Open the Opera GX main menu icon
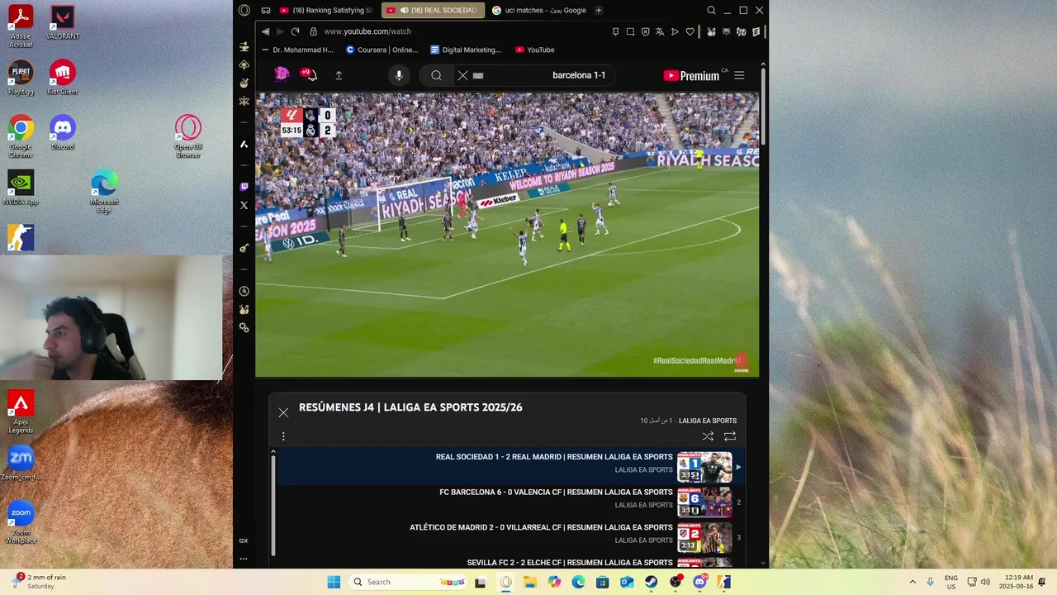This screenshot has height=595, width=1057. pyautogui.click(x=244, y=11)
